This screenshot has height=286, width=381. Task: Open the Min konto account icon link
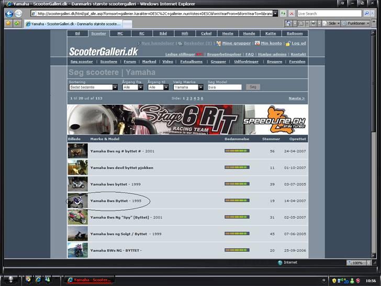tap(257, 43)
